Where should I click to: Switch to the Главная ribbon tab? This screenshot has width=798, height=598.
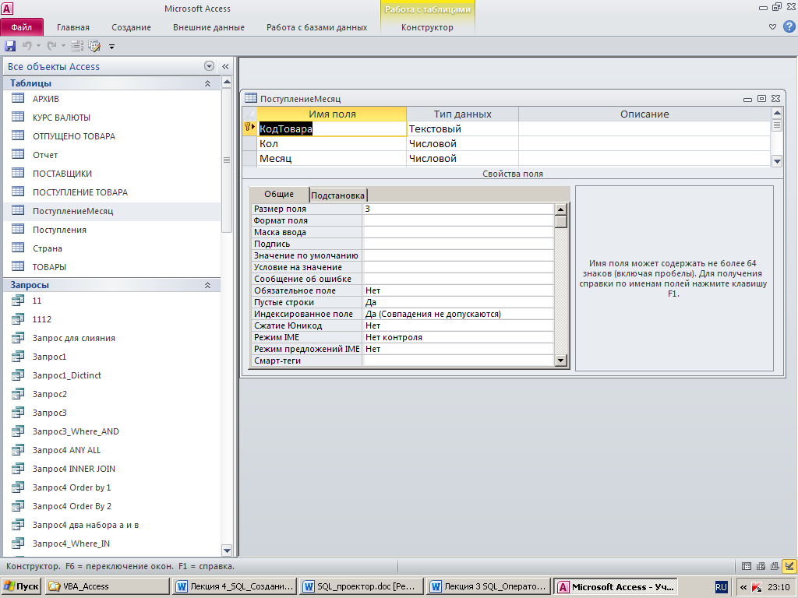coord(72,27)
